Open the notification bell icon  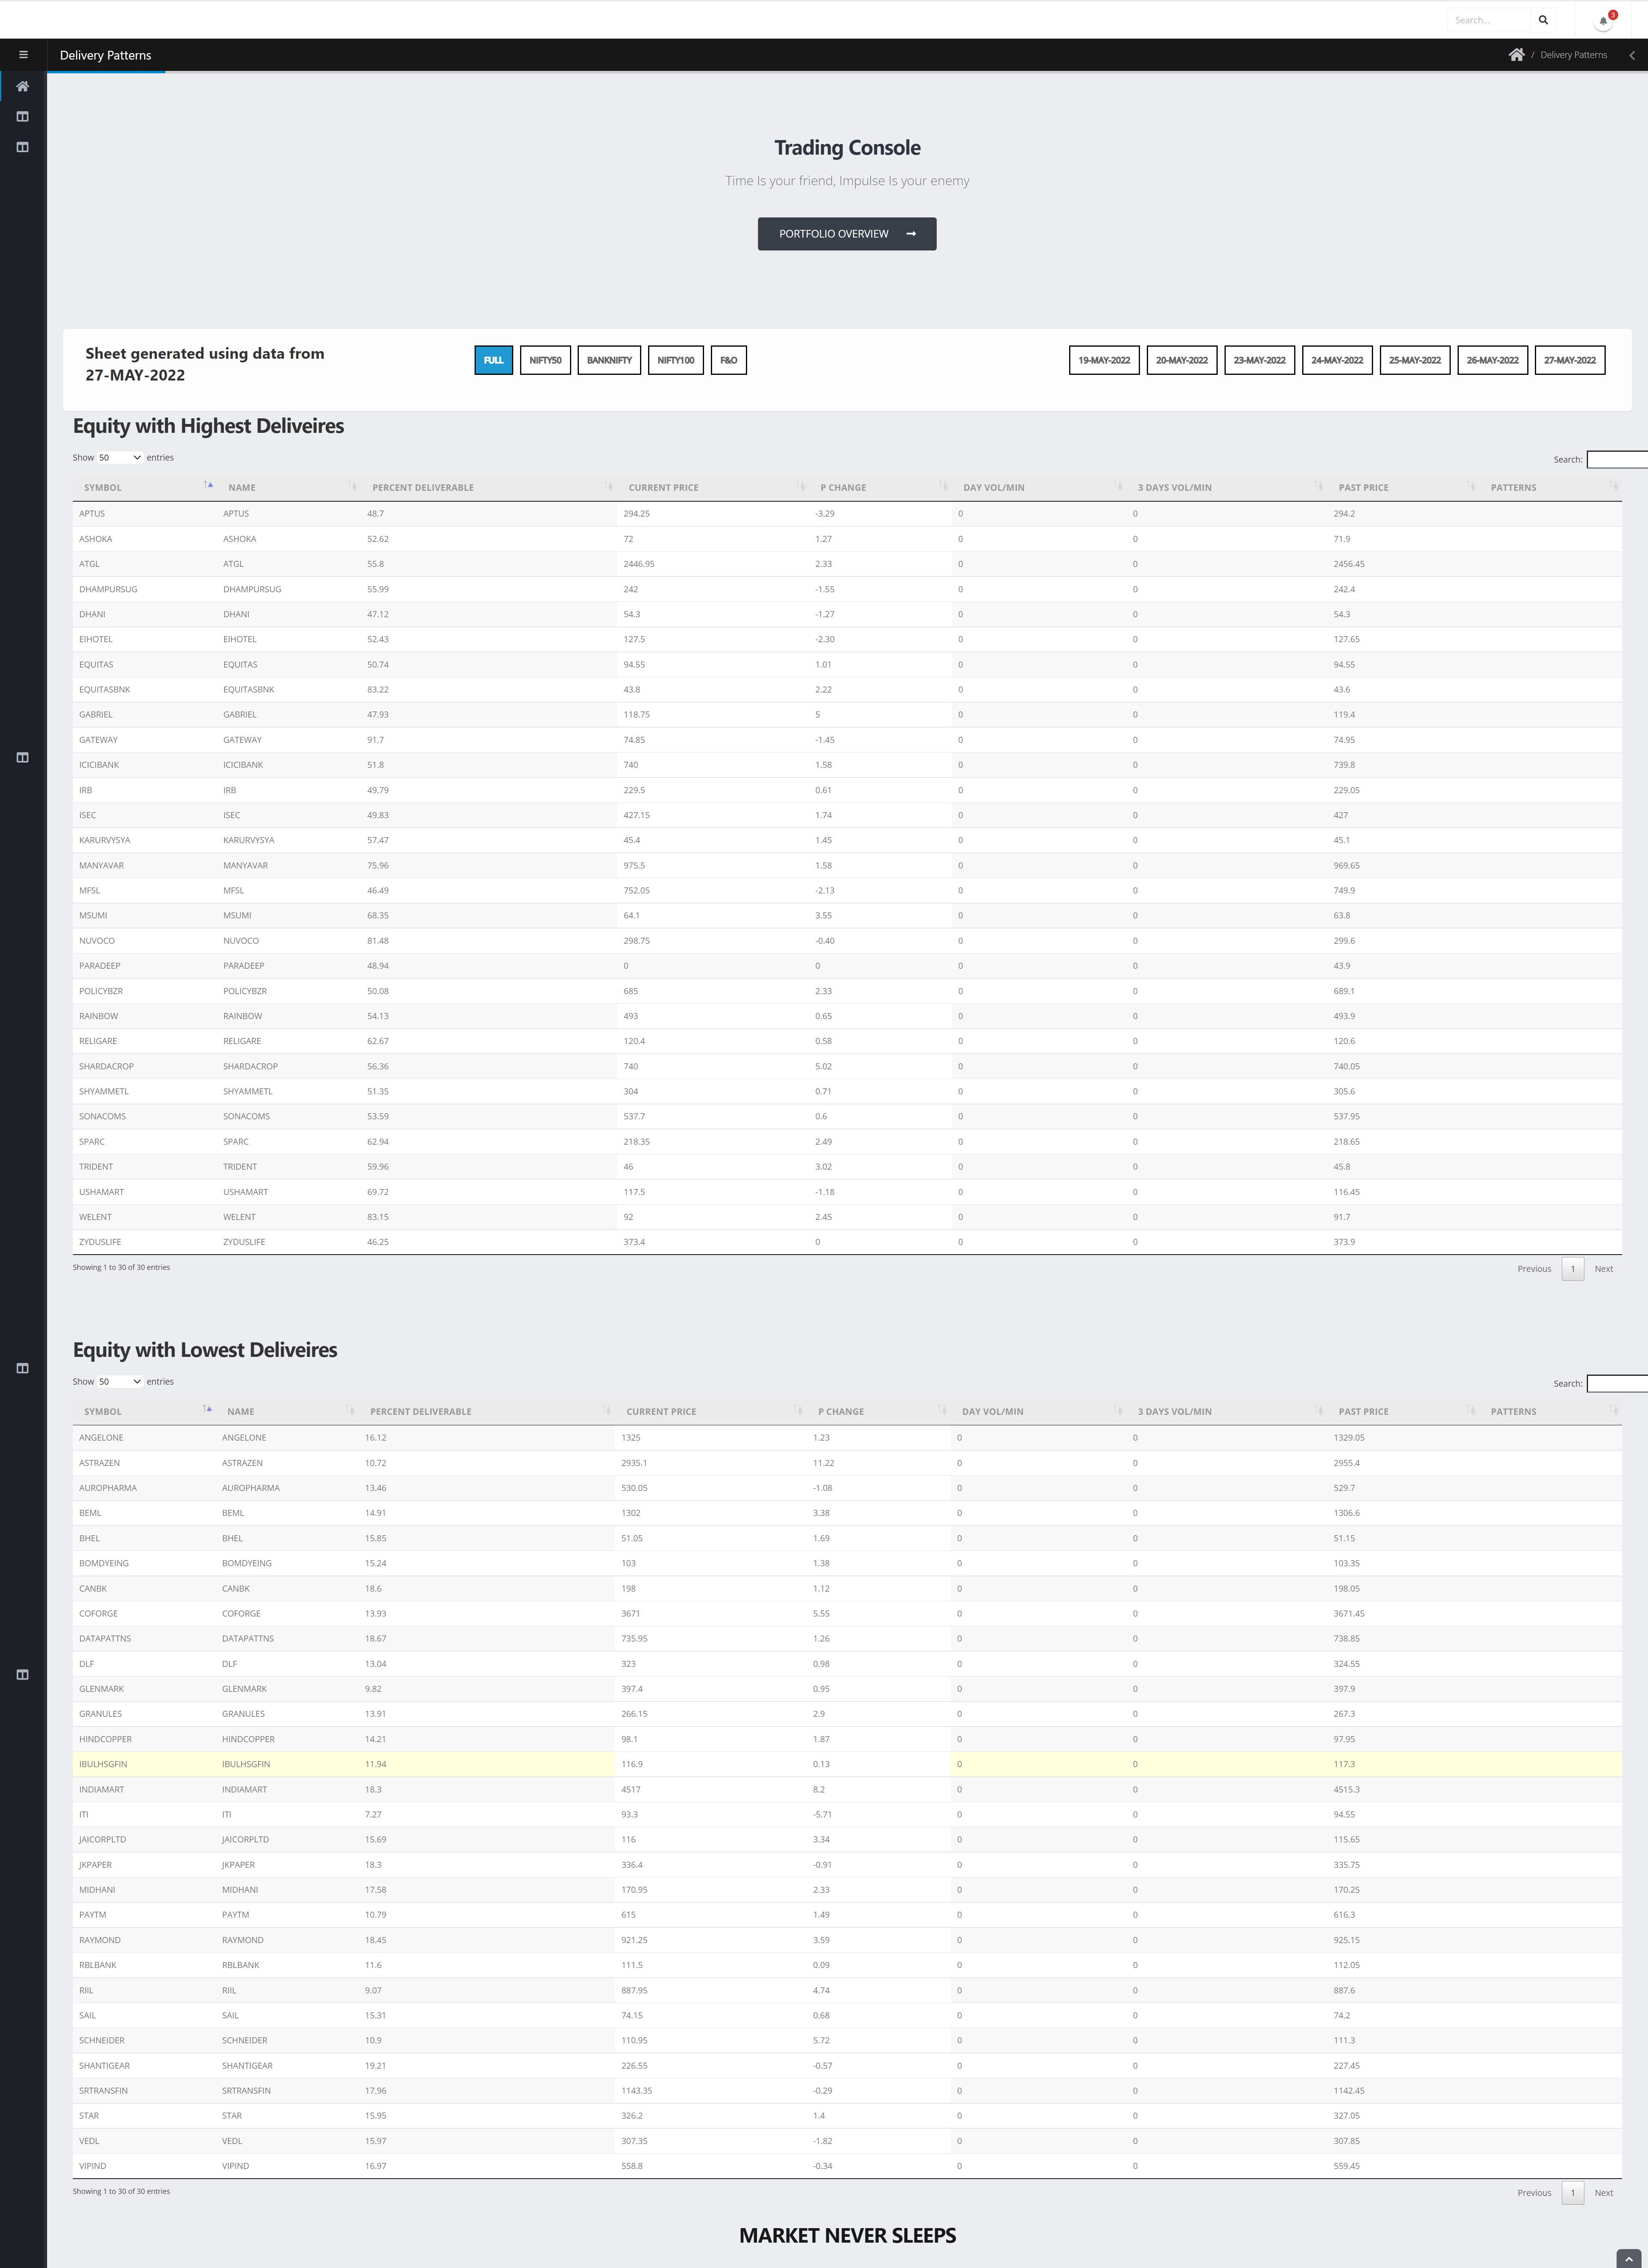click(1603, 20)
